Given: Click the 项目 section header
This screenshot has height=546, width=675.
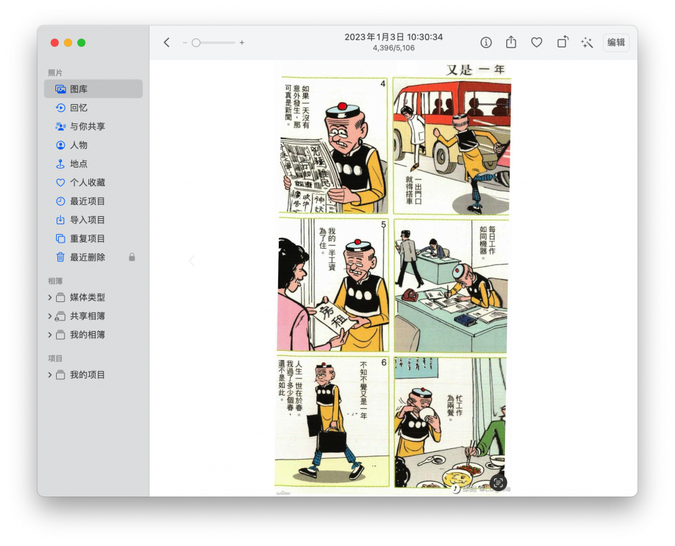Looking at the screenshot, I should click(55, 358).
